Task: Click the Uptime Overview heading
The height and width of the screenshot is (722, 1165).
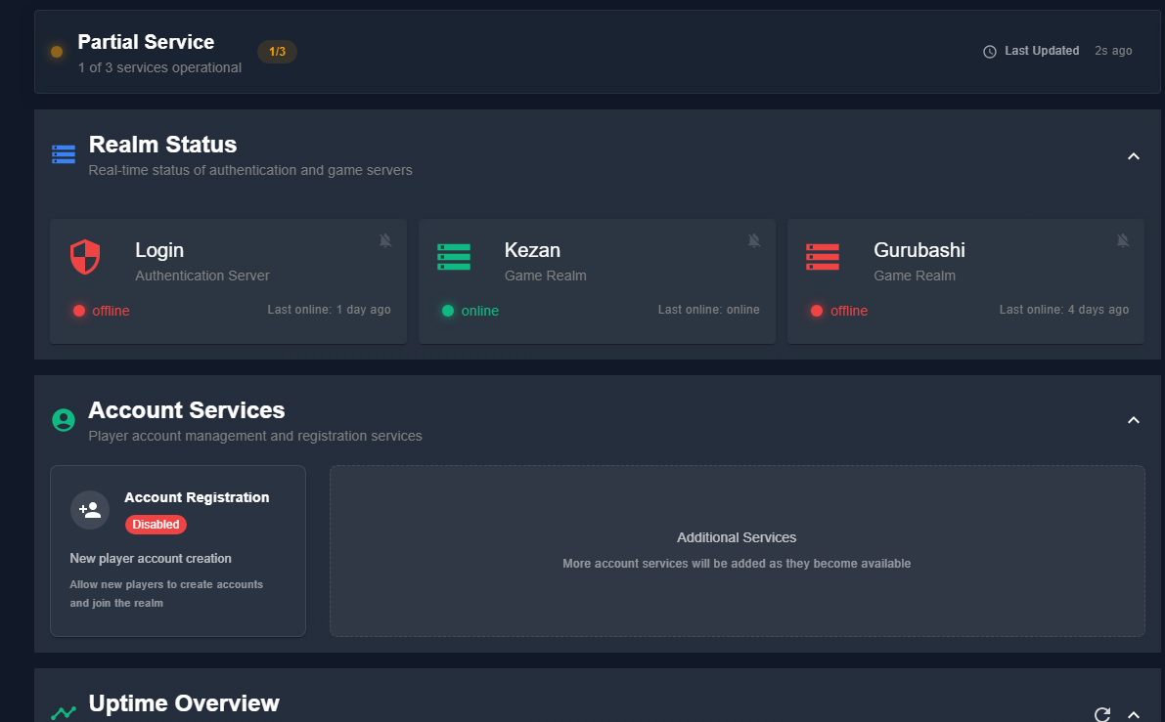Action: click(x=184, y=702)
